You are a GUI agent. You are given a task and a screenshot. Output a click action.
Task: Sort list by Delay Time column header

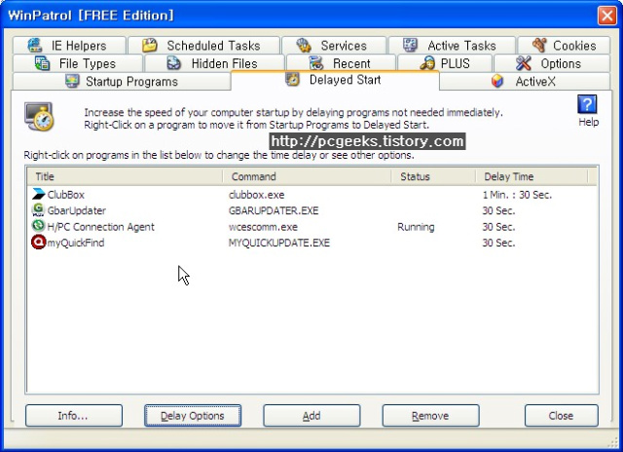coord(531,176)
